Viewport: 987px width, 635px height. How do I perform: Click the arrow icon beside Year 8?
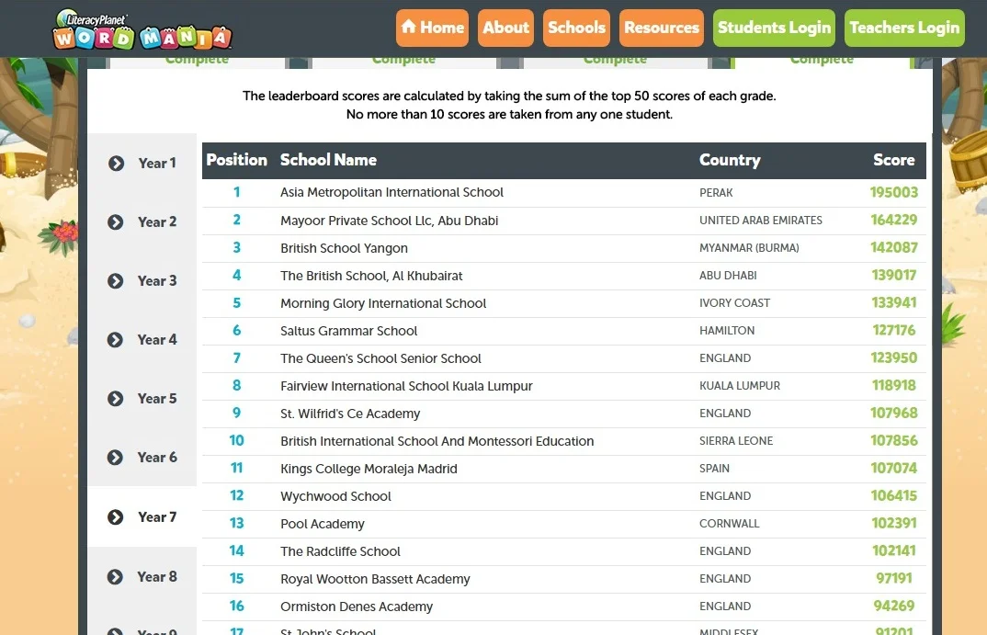115,577
